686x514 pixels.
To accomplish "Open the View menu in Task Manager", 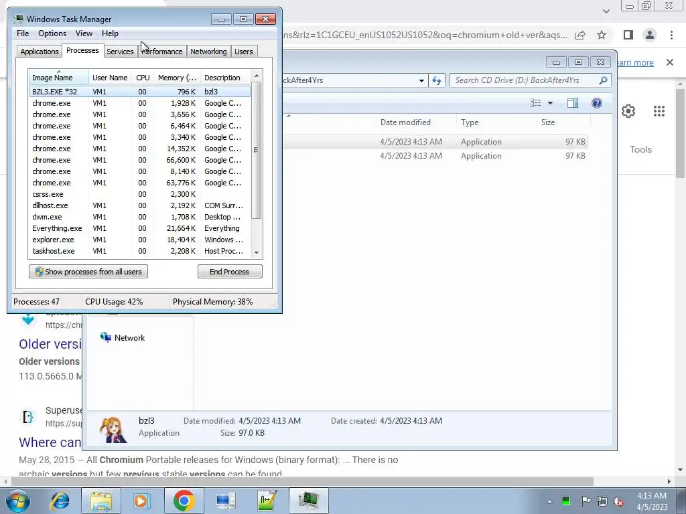I will click(x=84, y=33).
